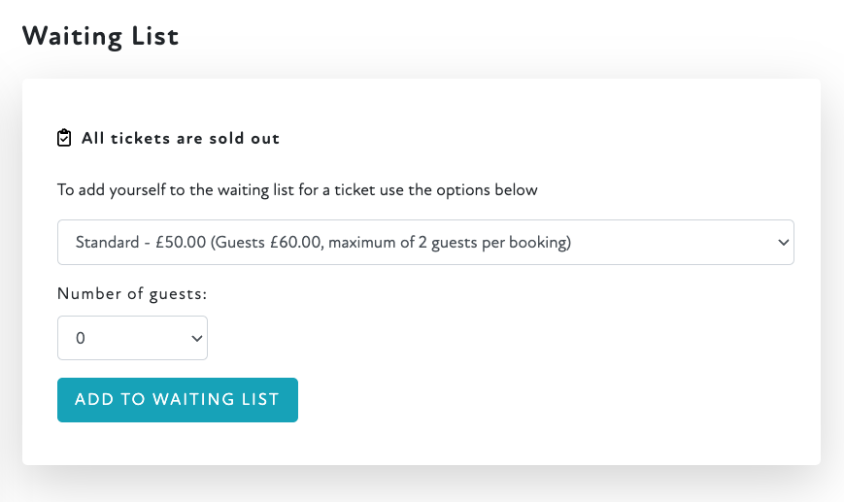Click the clipboard check icon

tap(64, 138)
